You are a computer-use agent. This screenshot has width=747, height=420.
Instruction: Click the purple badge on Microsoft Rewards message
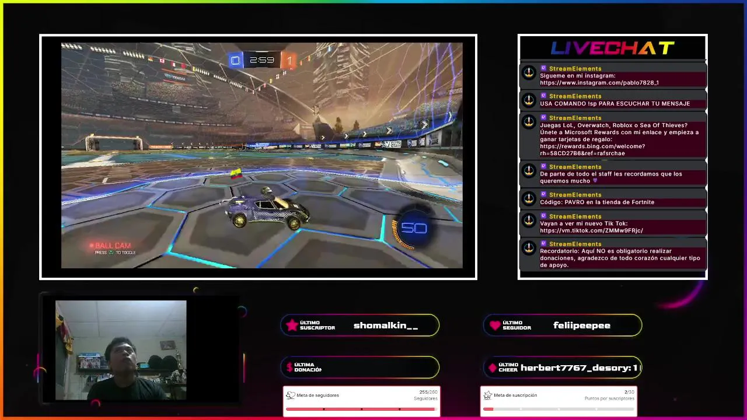543,117
